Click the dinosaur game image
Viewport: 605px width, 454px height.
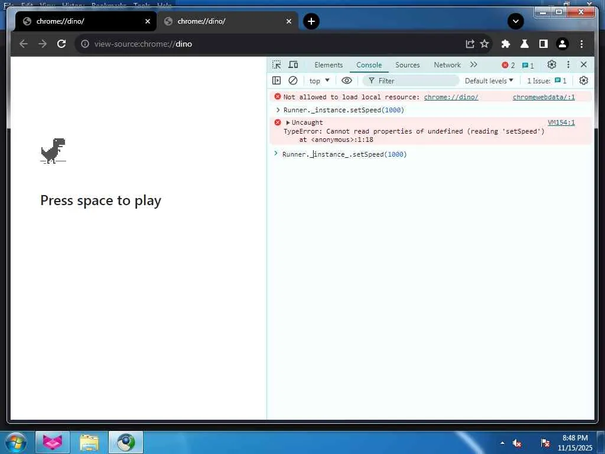click(x=53, y=151)
